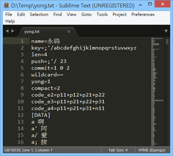Click the 'yong=1' line
This screenshot has height=156, width=173.
pyautogui.click(x=41, y=81)
